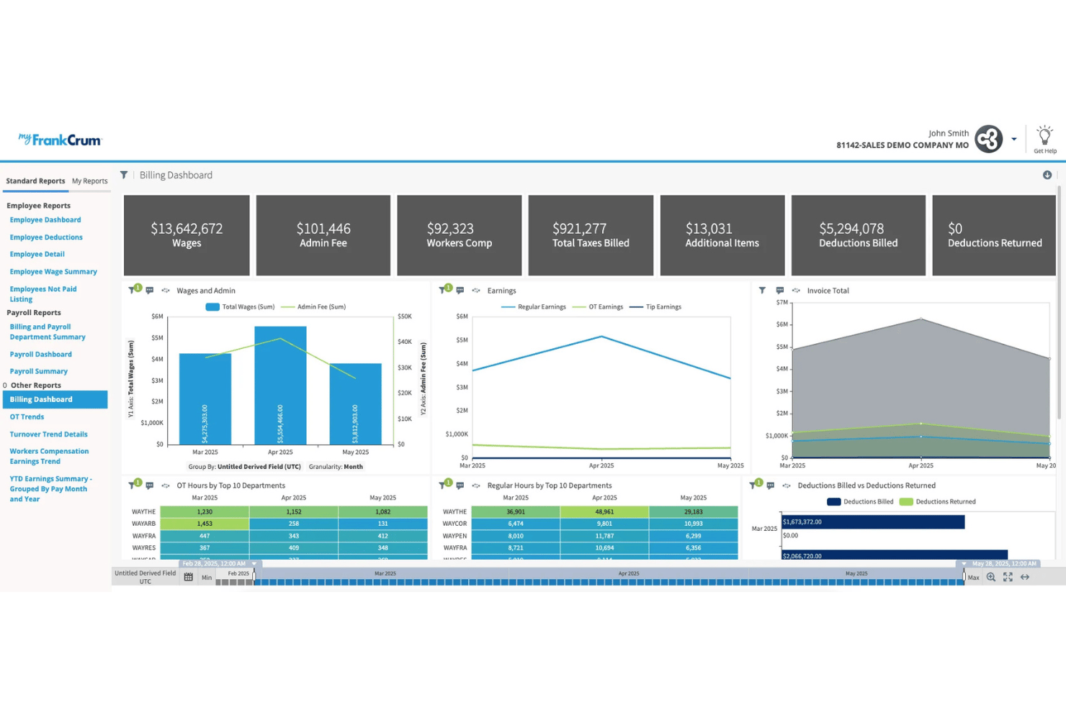Toggle OT Earnings legend series
Image resolution: width=1066 pixels, height=710 pixels.
(598, 306)
